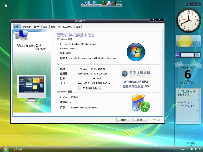The height and width of the screenshot is (152, 203).
Task: Click the text 已激活
Action: [75, 97]
